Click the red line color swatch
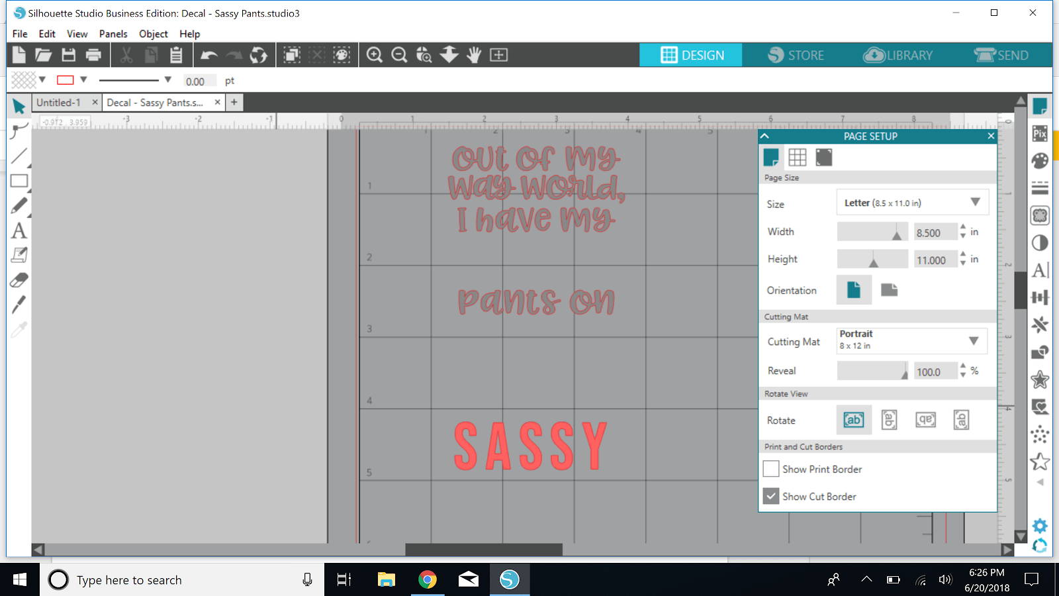This screenshot has width=1059, height=596. click(66, 80)
